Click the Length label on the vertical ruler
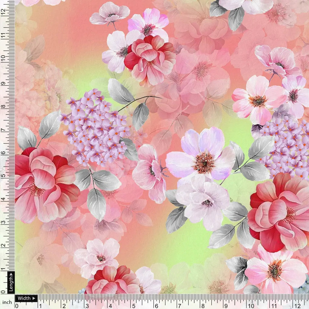 [x=12, y=284]
